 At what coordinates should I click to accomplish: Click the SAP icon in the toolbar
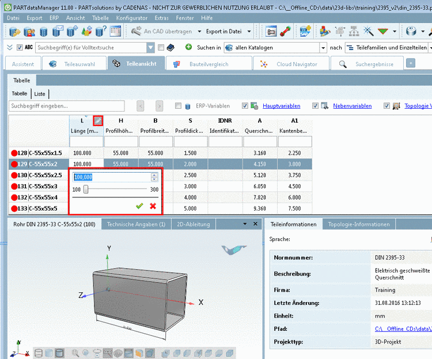click(306, 32)
